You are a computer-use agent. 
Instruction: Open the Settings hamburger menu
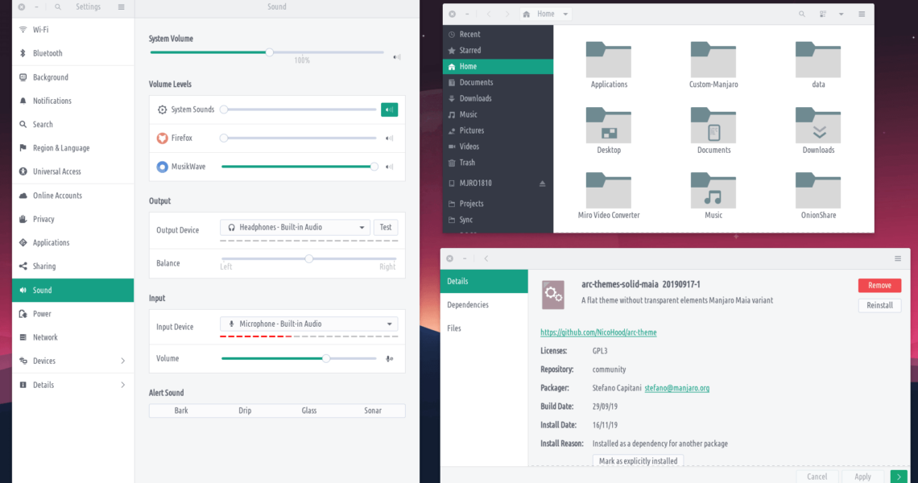pos(121,7)
